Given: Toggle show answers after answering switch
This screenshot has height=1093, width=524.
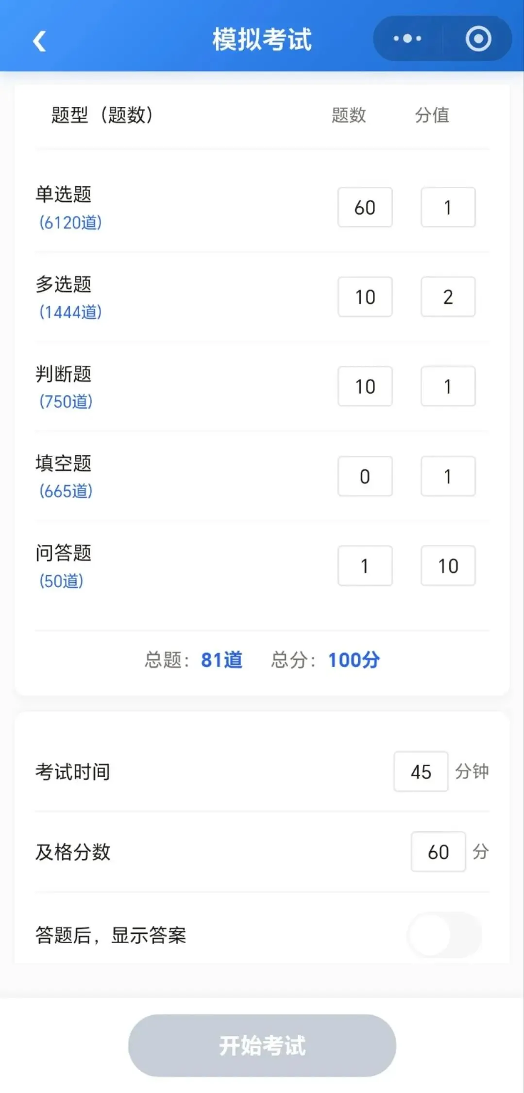Looking at the screenshot, I should [445, 934].
